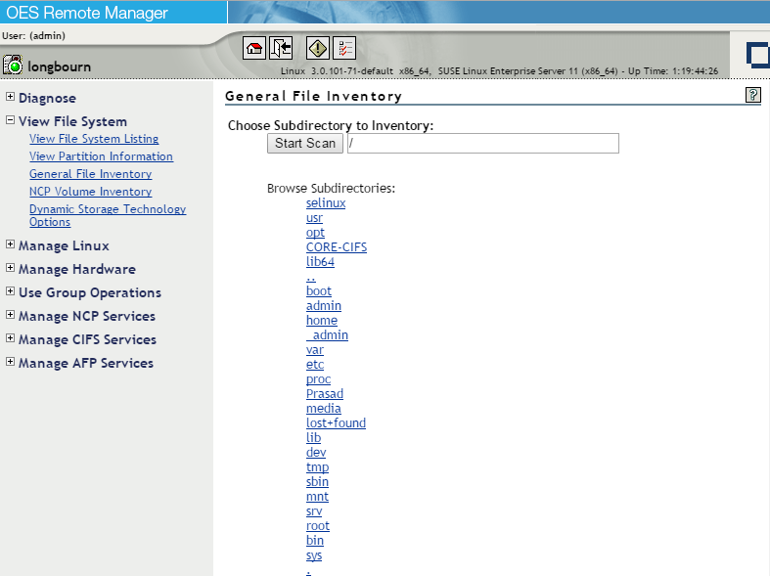Collapse the View File System section
The height and width of the screenshot is (576, 770).
[x=10, y=120]
